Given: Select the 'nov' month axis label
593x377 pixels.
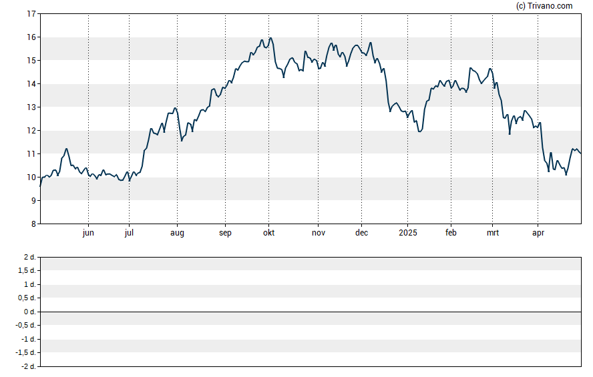Looking at the screenshot, I should 319,233.
